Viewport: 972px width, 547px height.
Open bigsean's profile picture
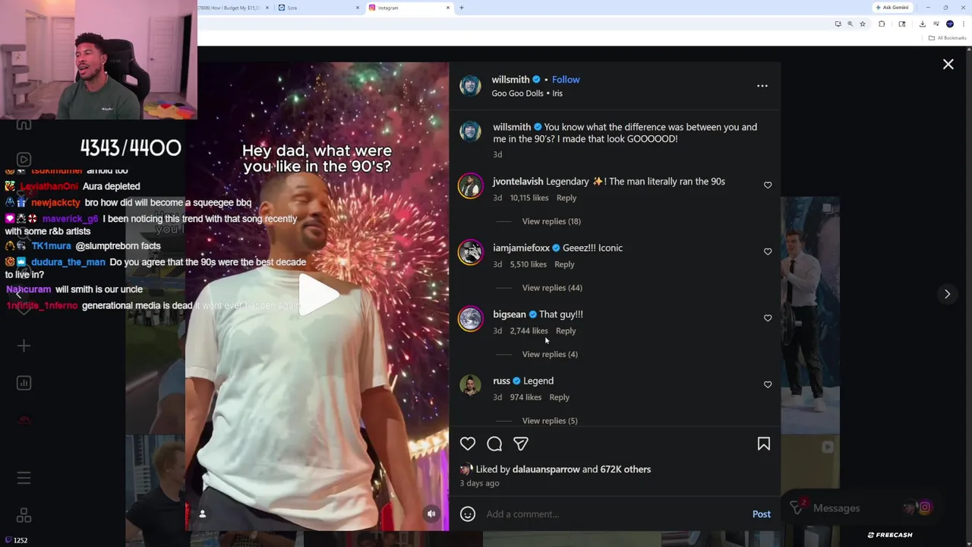[x=470, y=319]
